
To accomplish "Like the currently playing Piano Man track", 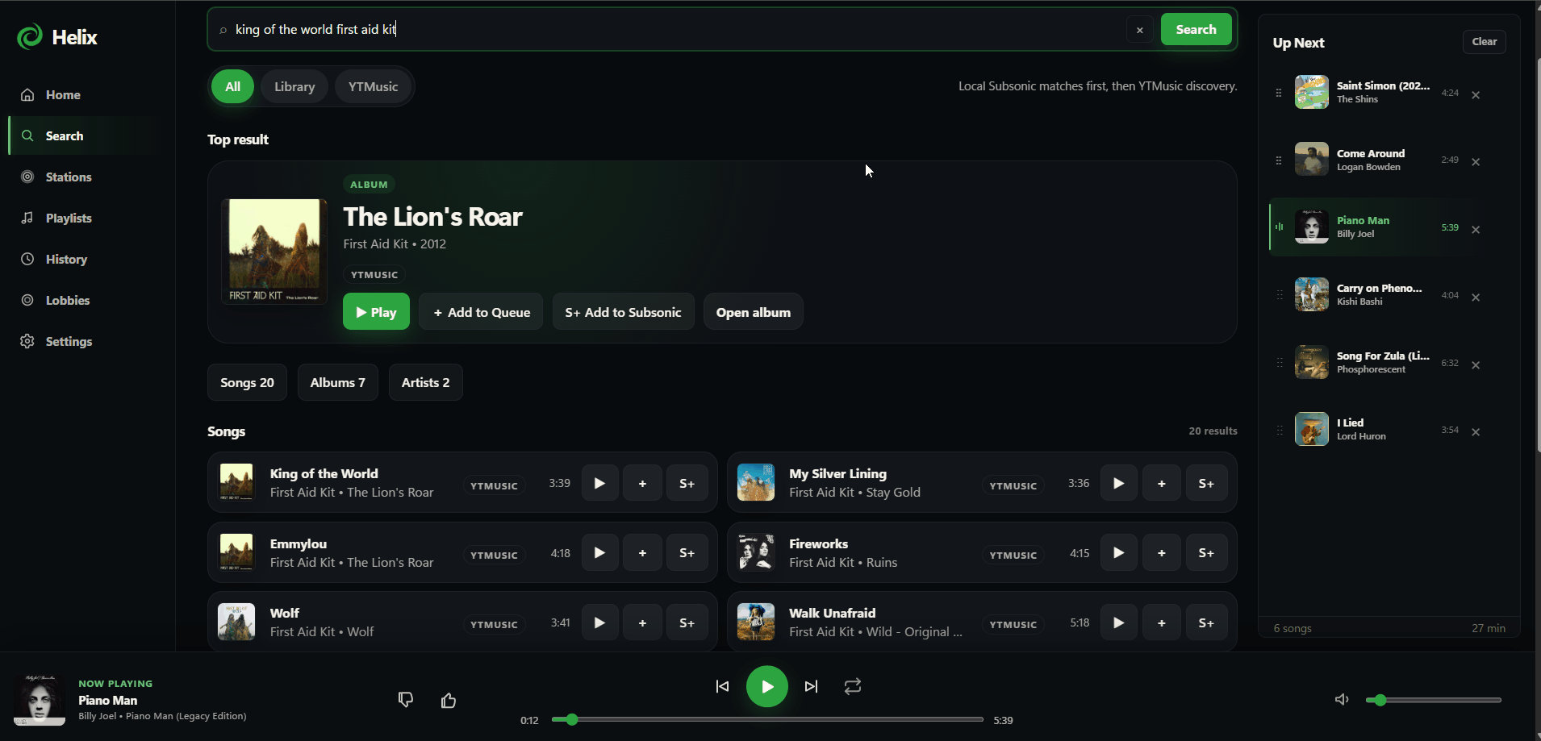I will click(449, 700).
